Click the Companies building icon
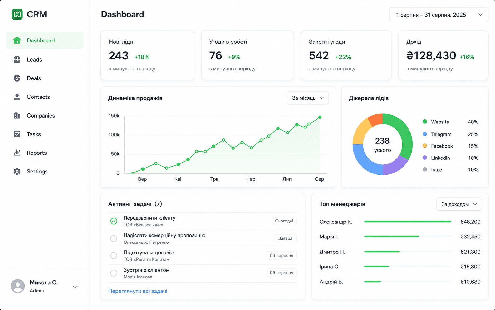The width and height of the screenshot is (495, 310). coord(17,116)
